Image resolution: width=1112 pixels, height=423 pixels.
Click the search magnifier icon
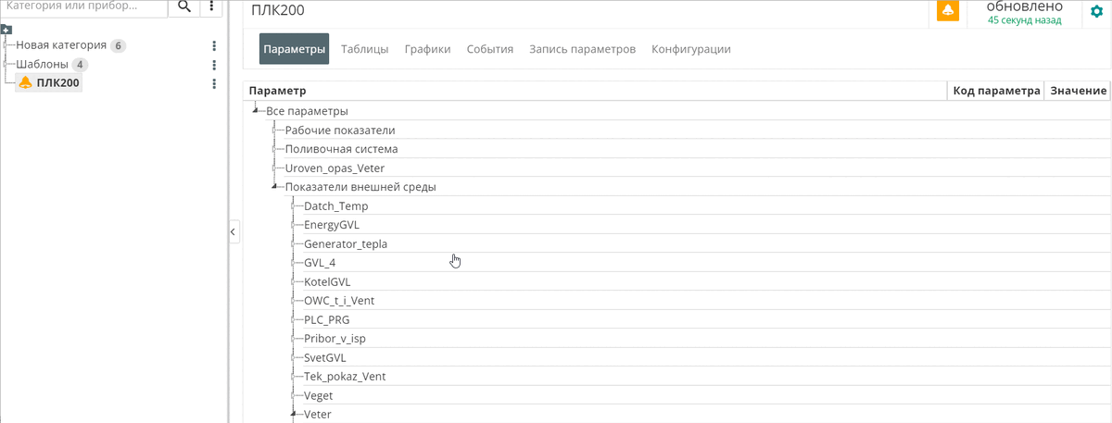pyautogui.click(x=184, y=6)
